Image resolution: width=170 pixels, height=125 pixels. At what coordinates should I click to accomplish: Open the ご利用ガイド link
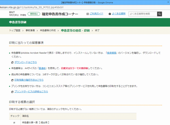tap(97, 14)
